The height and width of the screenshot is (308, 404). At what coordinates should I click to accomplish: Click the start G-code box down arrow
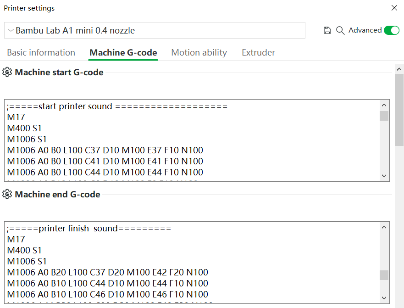coord(384,176)
